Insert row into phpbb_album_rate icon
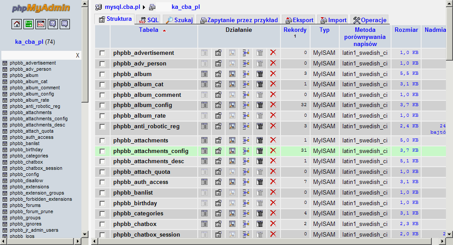Viewport: 453px width, 245px height. pyautogui.click(x=246, y=115)
